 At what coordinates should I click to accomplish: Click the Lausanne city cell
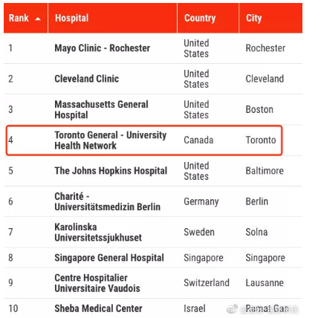click(x=265, y=283)
